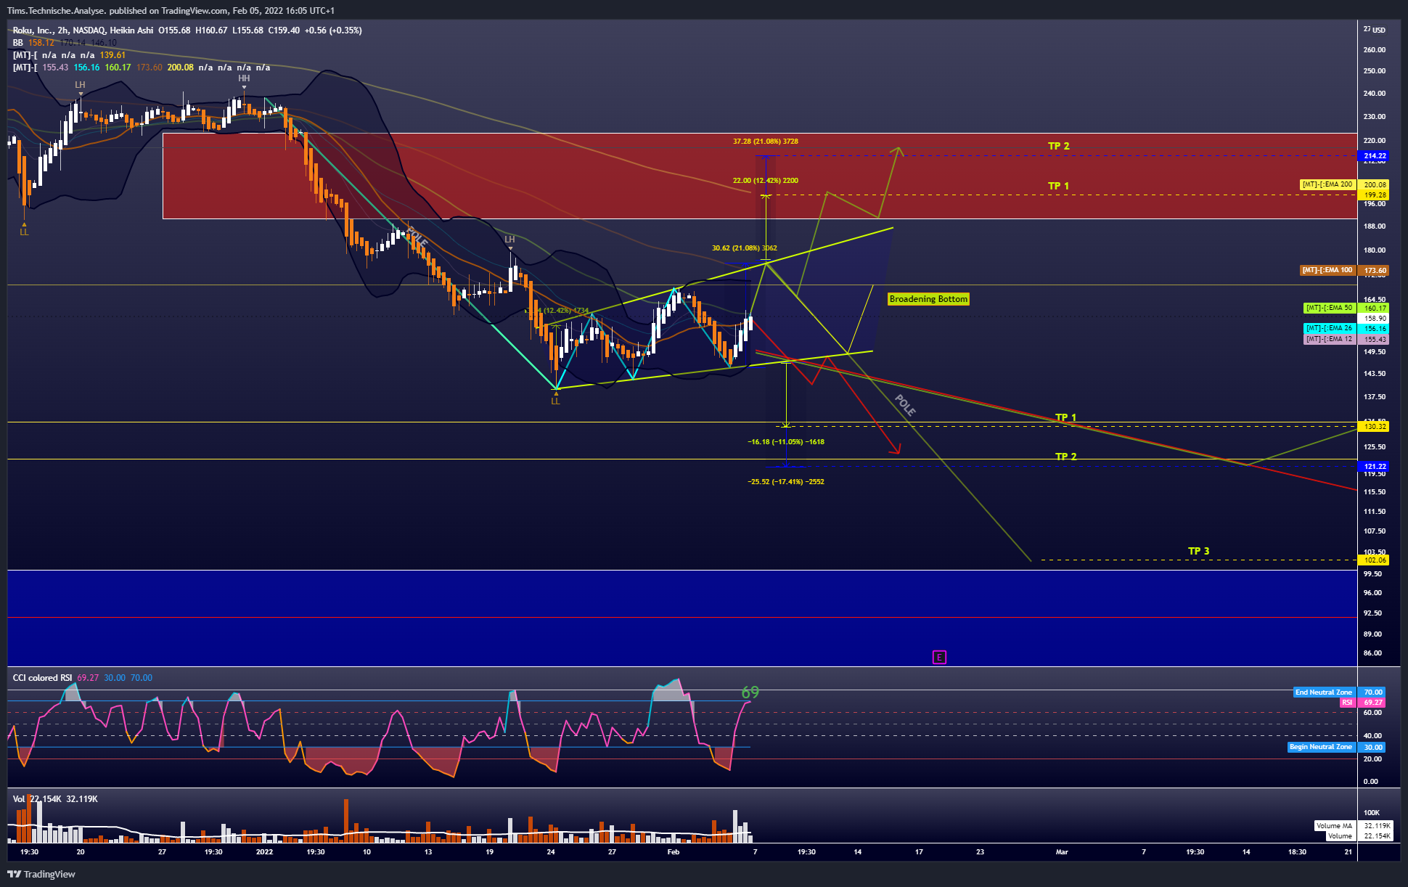The image size is (1408, 887).
Task: Click the USD currency label on price scale
Action: tap(1378, 30)
